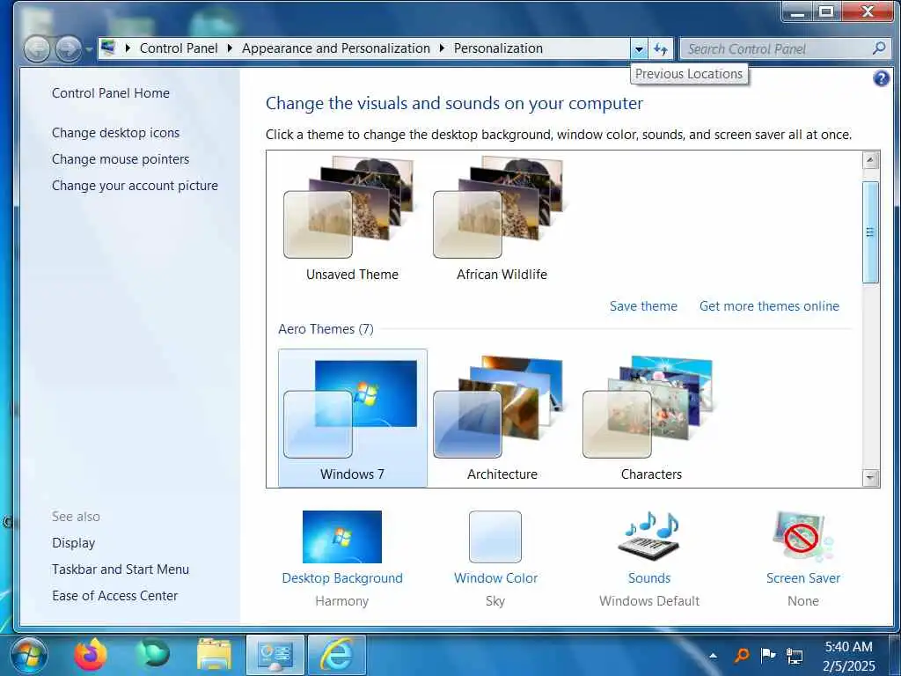Click Change your account picture link
The image size is (901, 676).
[135, 186]
